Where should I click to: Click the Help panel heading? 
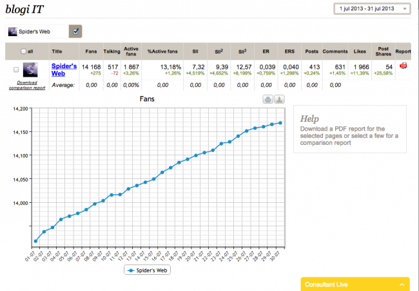[309, 118]
